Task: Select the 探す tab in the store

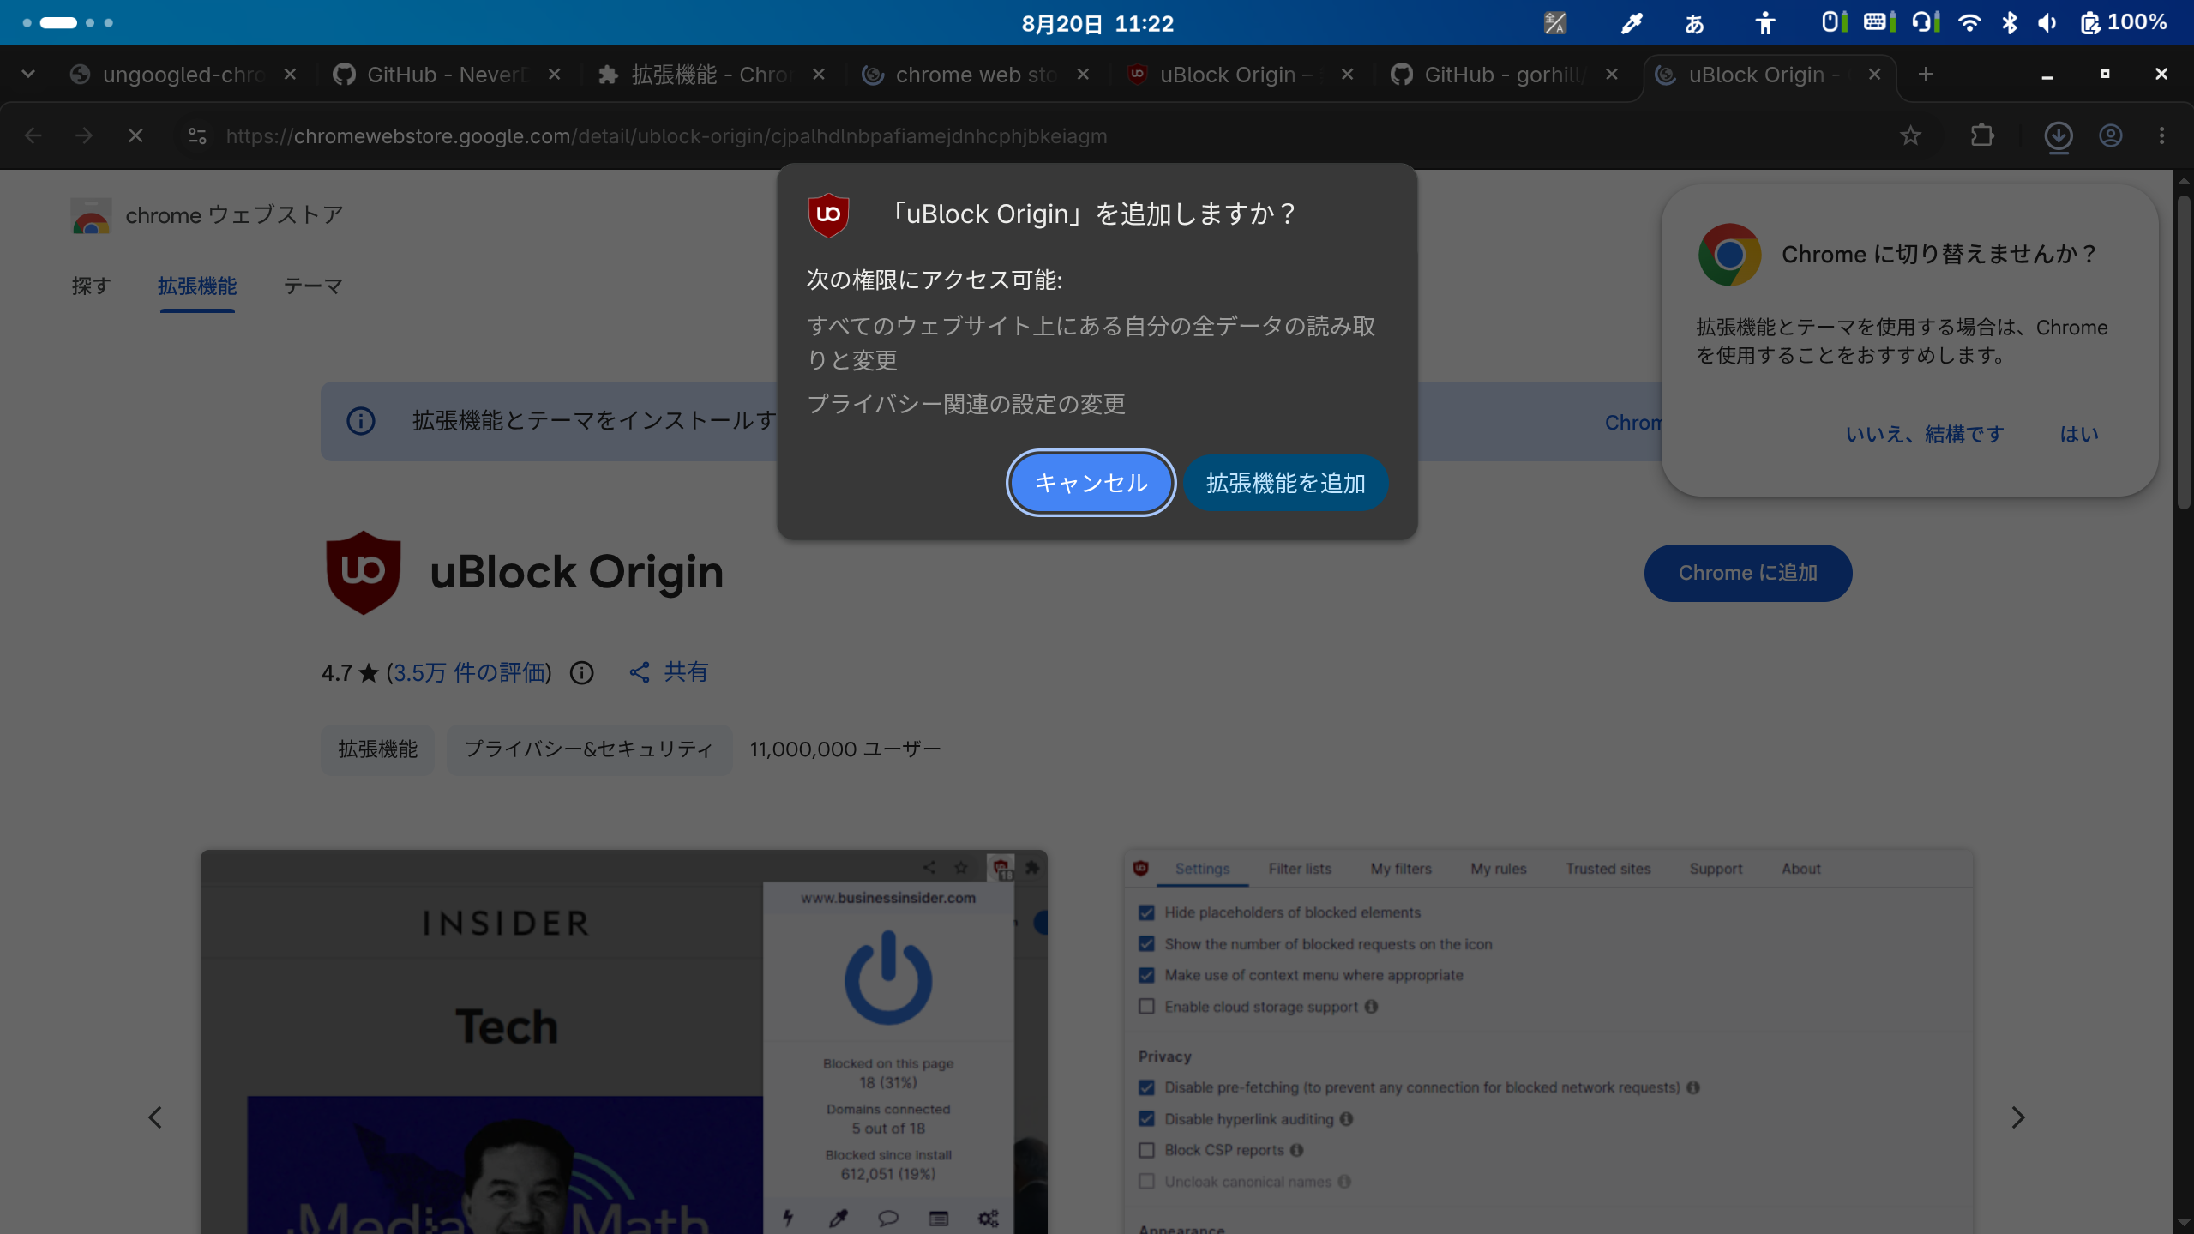Action: pos(91,286)
